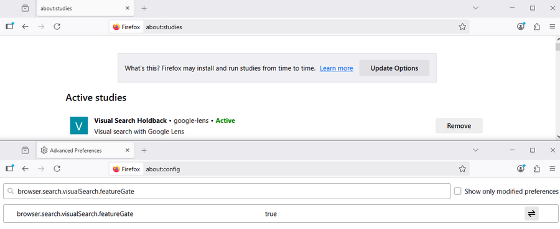
Task: Open the hamburger menu in about:config window
Action: click(552, 169)
